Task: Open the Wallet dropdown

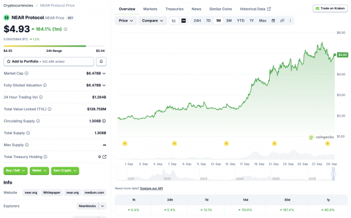Action: pos(39,171)
